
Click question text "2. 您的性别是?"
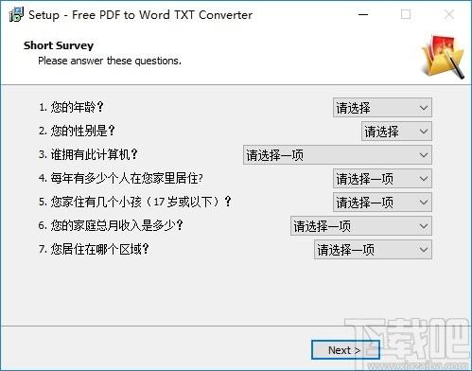(x=77, y=131)
